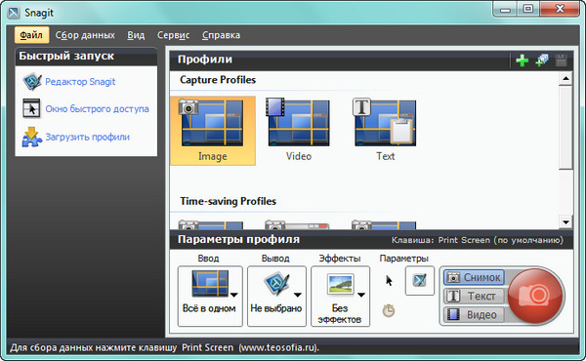Open the Файл menu

pyautogui.click(x=31, y=35)
